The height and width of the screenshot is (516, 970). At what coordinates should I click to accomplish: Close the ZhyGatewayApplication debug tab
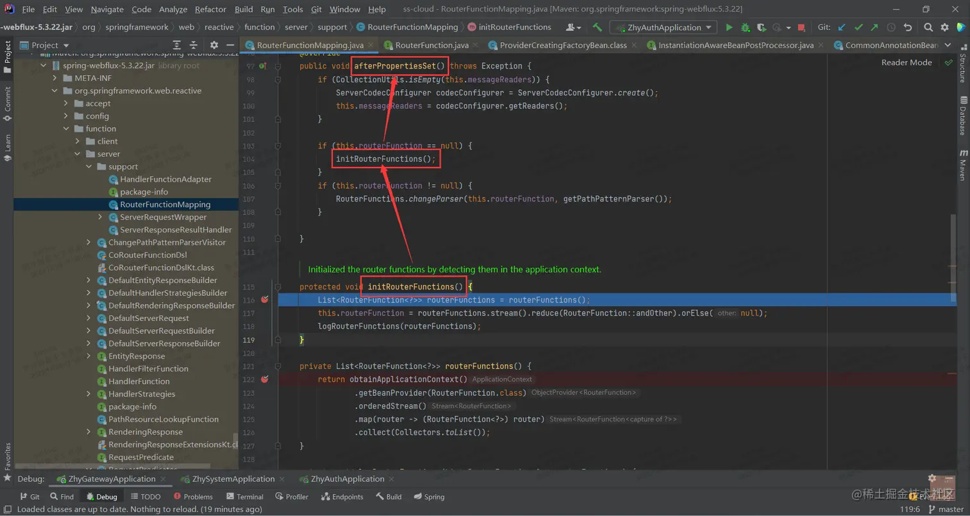coord(164,479)
